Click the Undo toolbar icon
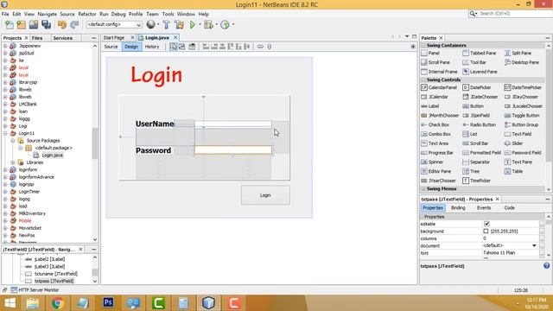 62,24
